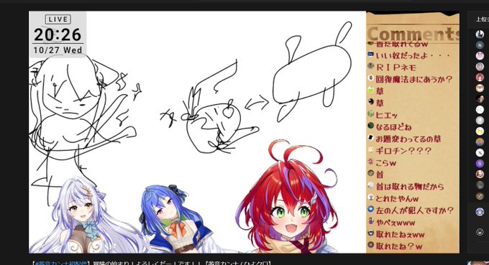Screen dimensions: 489x265
Task: Click the purple avatar with letter G
Action: [x=480, y=163]
